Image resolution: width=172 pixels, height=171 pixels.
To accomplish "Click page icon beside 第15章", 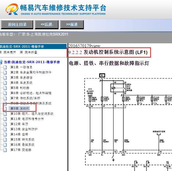I will (x=5, y=139).
